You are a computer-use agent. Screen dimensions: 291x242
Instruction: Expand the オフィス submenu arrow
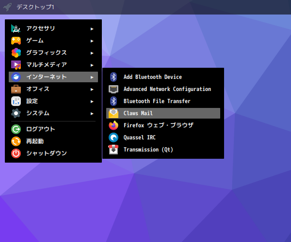92,90
